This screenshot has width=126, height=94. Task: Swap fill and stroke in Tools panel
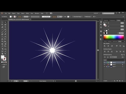pyautogui.click(x=6, y=56)
